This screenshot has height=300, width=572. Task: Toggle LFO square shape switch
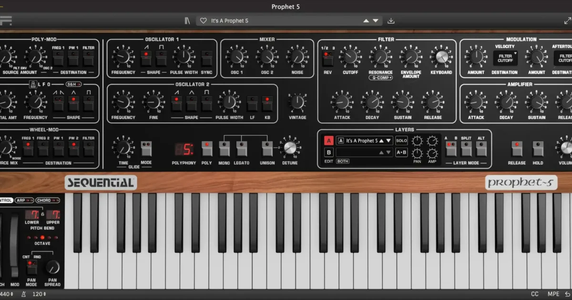[88, 103]
